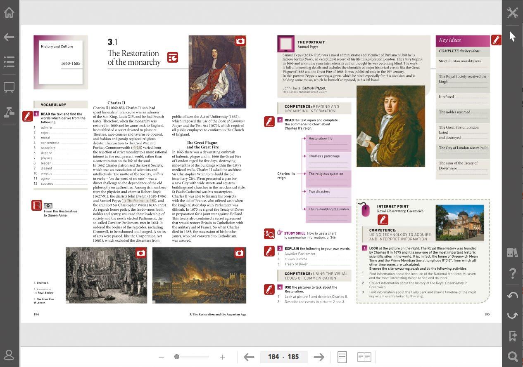Open pencil icon in Internet Point box
The width and height of the screenshot is (523, 367).
click(x=383, y=220)
